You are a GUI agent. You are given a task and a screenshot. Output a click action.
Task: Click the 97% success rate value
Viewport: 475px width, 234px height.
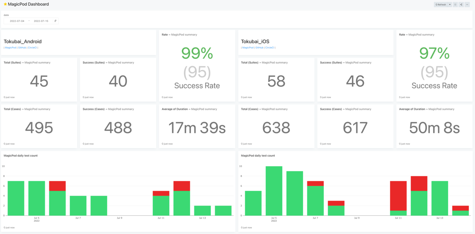tap(434, 53)
